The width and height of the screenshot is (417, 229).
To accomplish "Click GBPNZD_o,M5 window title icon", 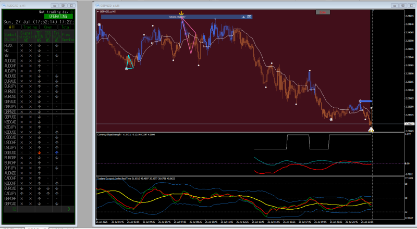I will pos(97,5).
